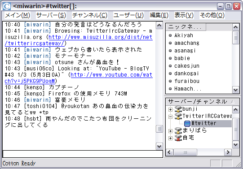Maximize the Cotton window
The height and width of the screenshot is (169, 243).
pyautogui.click(x=228, y=6)
